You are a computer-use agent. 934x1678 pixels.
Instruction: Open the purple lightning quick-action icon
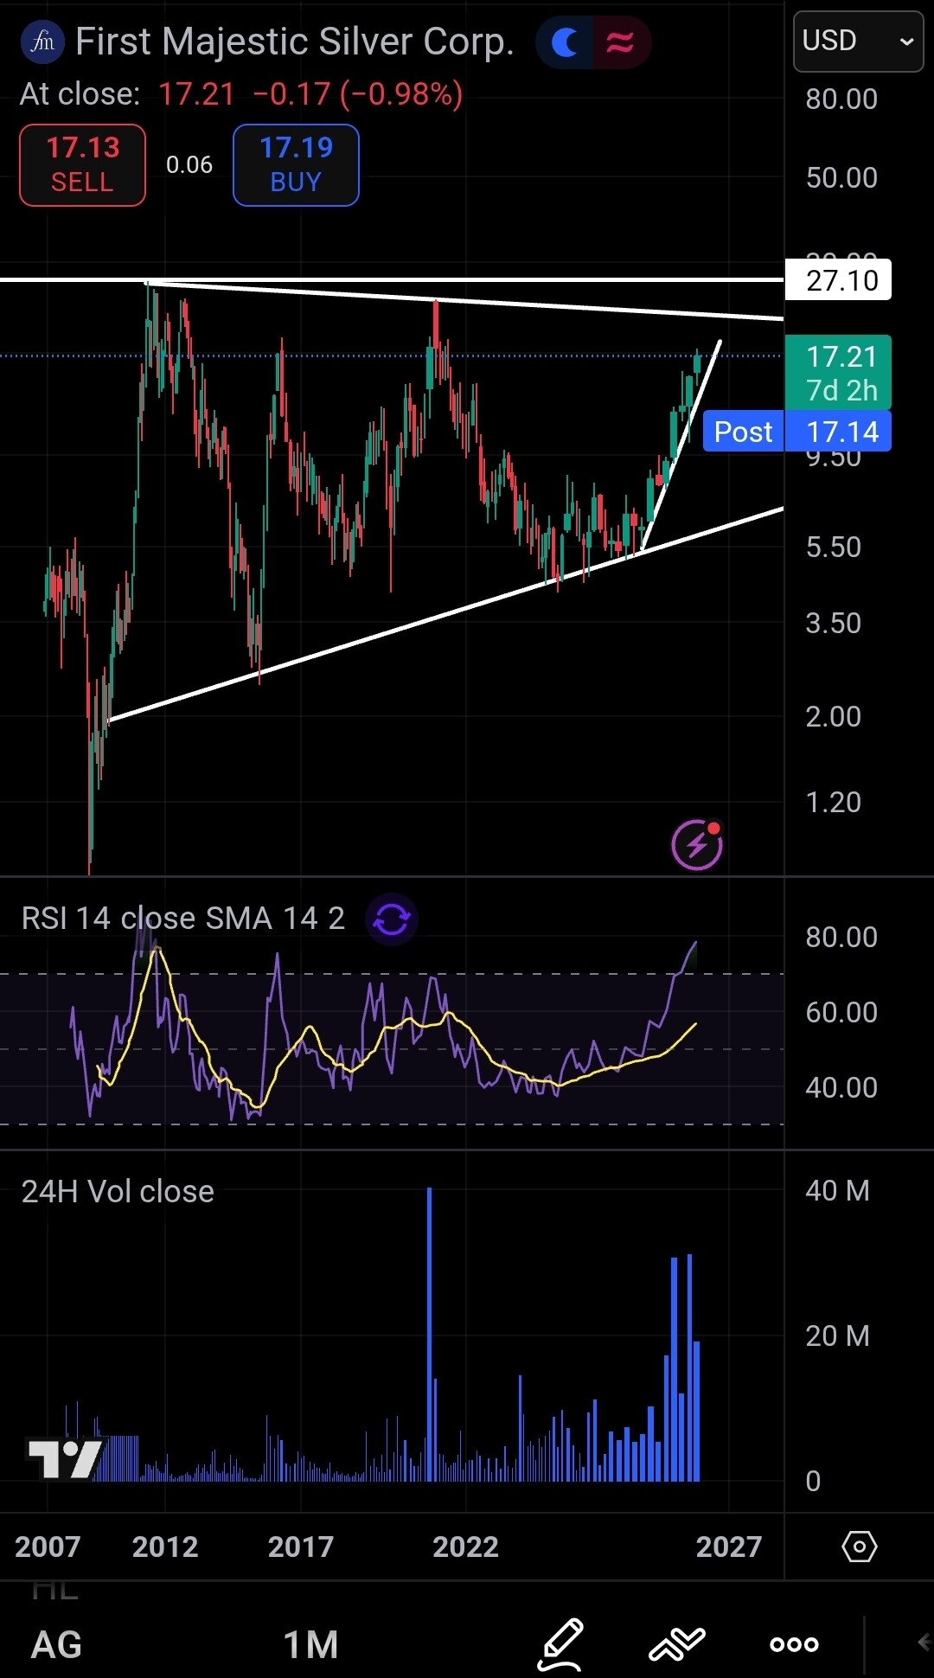click(697, 844)
